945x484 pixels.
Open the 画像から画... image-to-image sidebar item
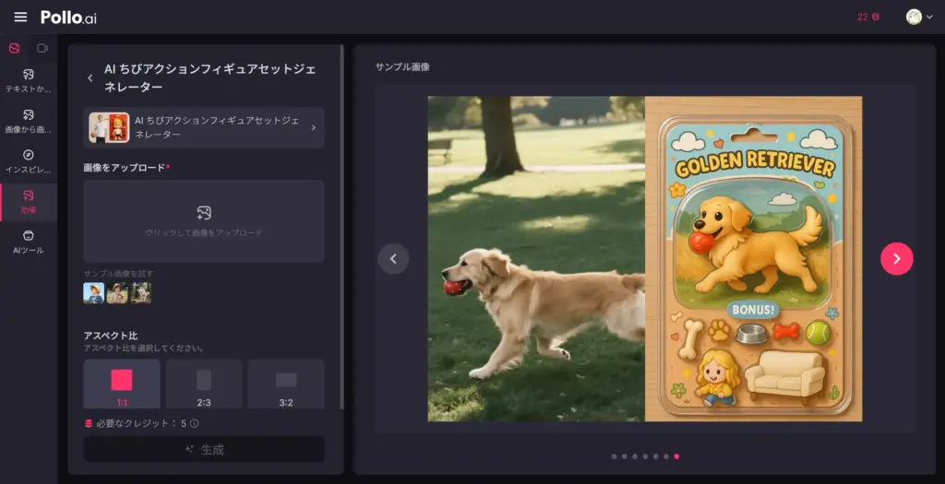pyautogui.click(x=29, y=121)
